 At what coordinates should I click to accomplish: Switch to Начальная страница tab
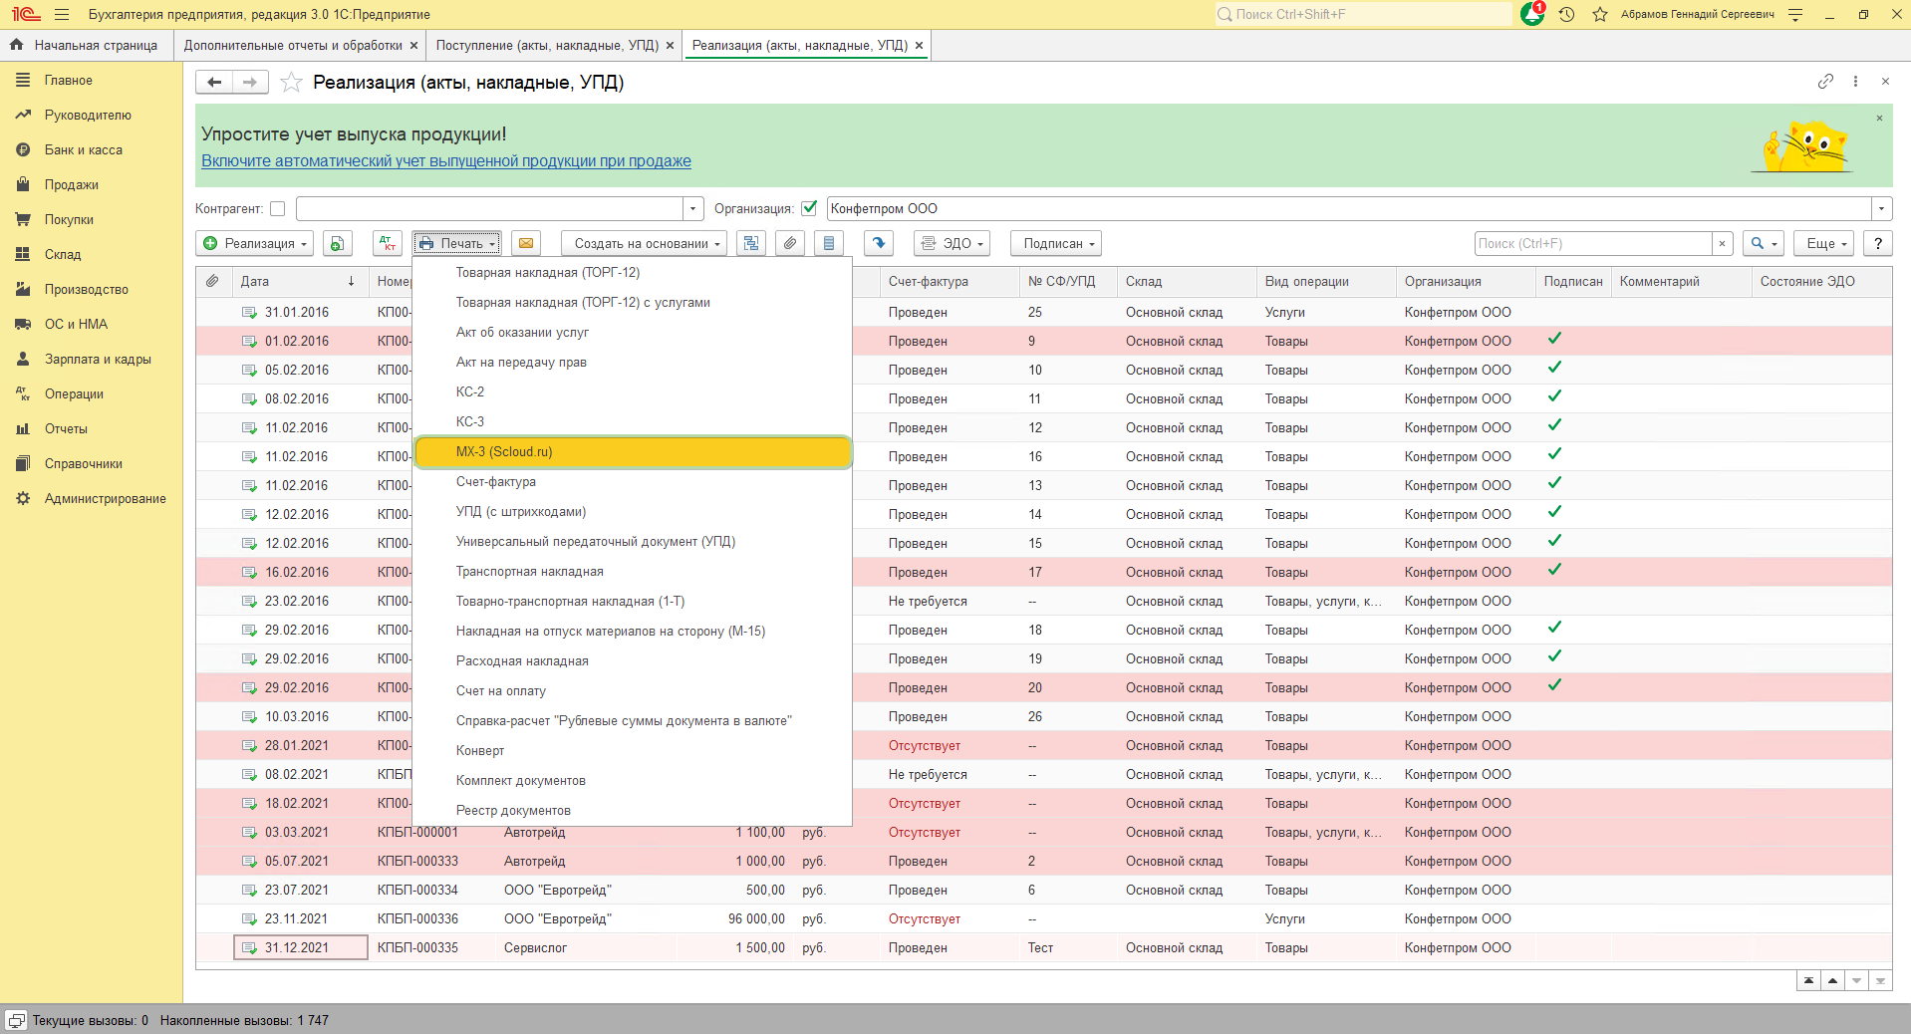[85, 46]
